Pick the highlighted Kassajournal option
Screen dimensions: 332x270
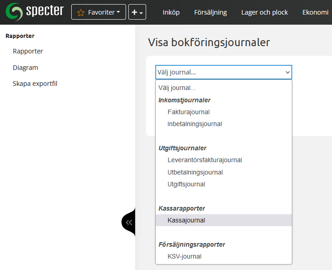coord(186,220)
